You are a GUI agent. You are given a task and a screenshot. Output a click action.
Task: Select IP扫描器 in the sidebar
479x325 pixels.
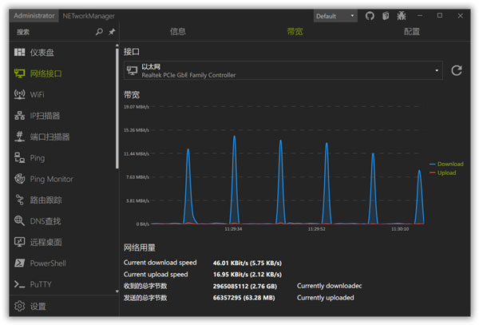[45, 116]
